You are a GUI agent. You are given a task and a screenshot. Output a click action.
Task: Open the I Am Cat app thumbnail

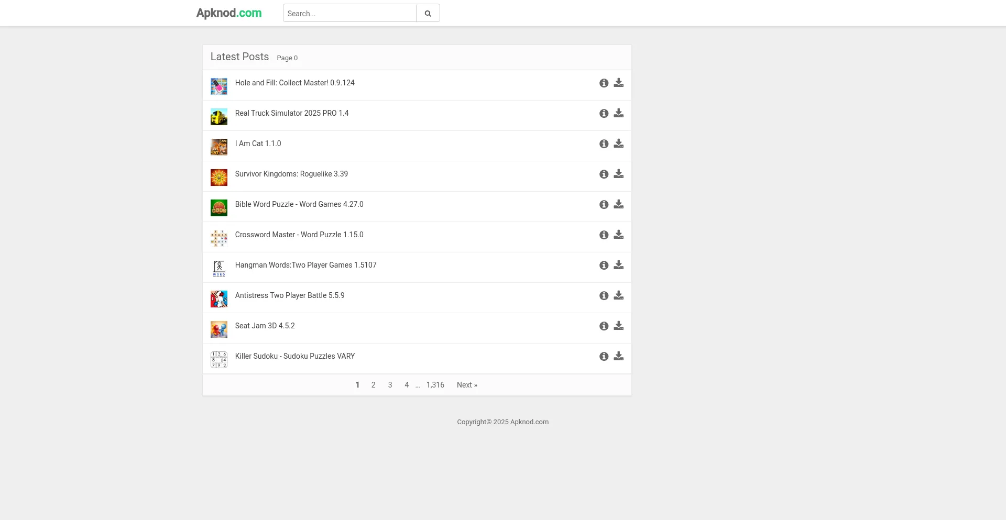coord(218,147)
